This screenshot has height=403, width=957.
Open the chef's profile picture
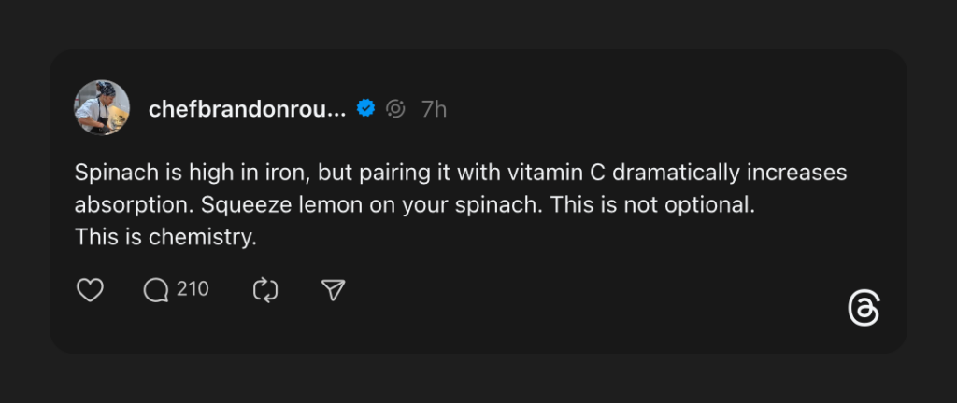pyautogui.click(x=102, y=107)
